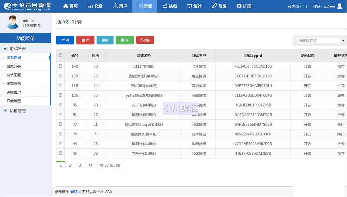Collapse the 游戏管理 tree section
Viewport: 347px width, 197px height.
click(x=5, y=49)
